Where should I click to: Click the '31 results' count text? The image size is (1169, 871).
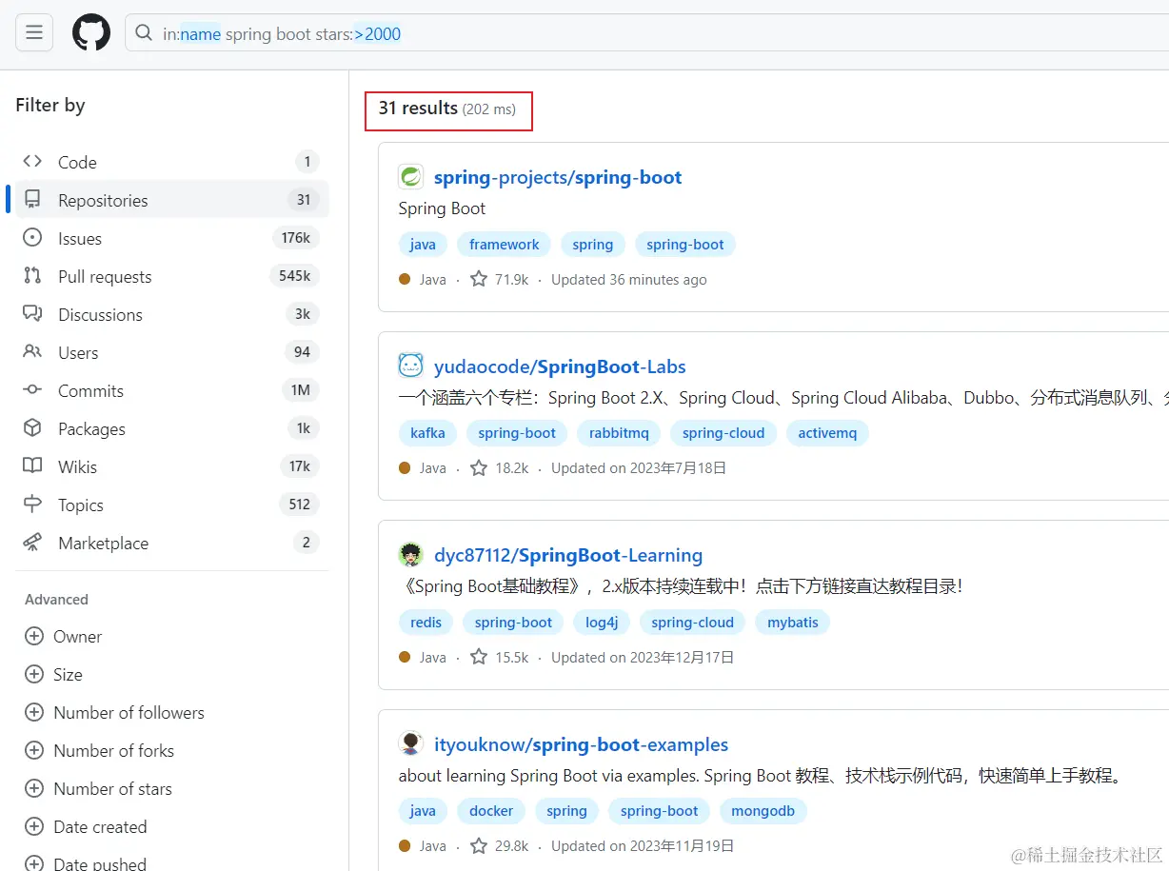[418, 109]
